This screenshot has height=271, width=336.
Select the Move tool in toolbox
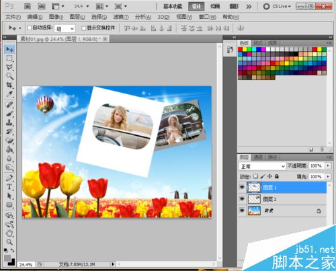(x=9, y=49)
